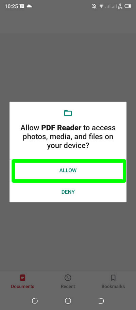This screenshot has width=136, height=310.
Task: Tap the back navigation icon
Action: tap(101, 301)
